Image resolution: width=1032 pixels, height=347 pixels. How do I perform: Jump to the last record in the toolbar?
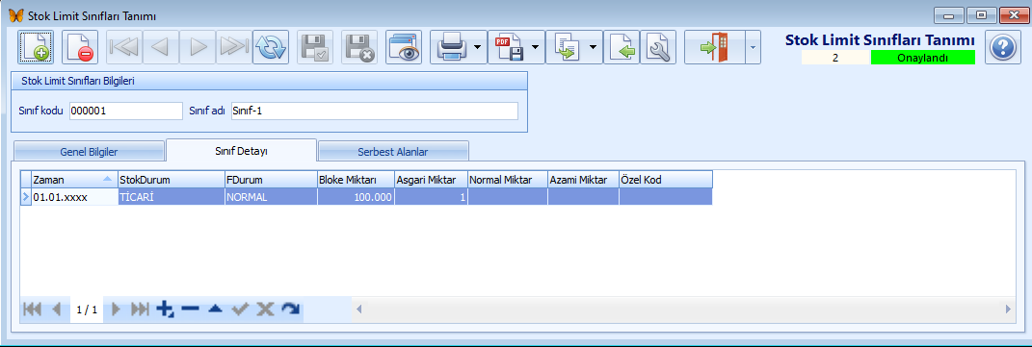click(x=233, y=47)
